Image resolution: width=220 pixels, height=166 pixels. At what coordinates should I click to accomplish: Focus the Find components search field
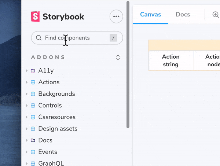77,38
